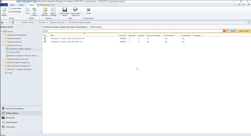
Task: Click the refresh icon beside address bar
Action: 249,22
